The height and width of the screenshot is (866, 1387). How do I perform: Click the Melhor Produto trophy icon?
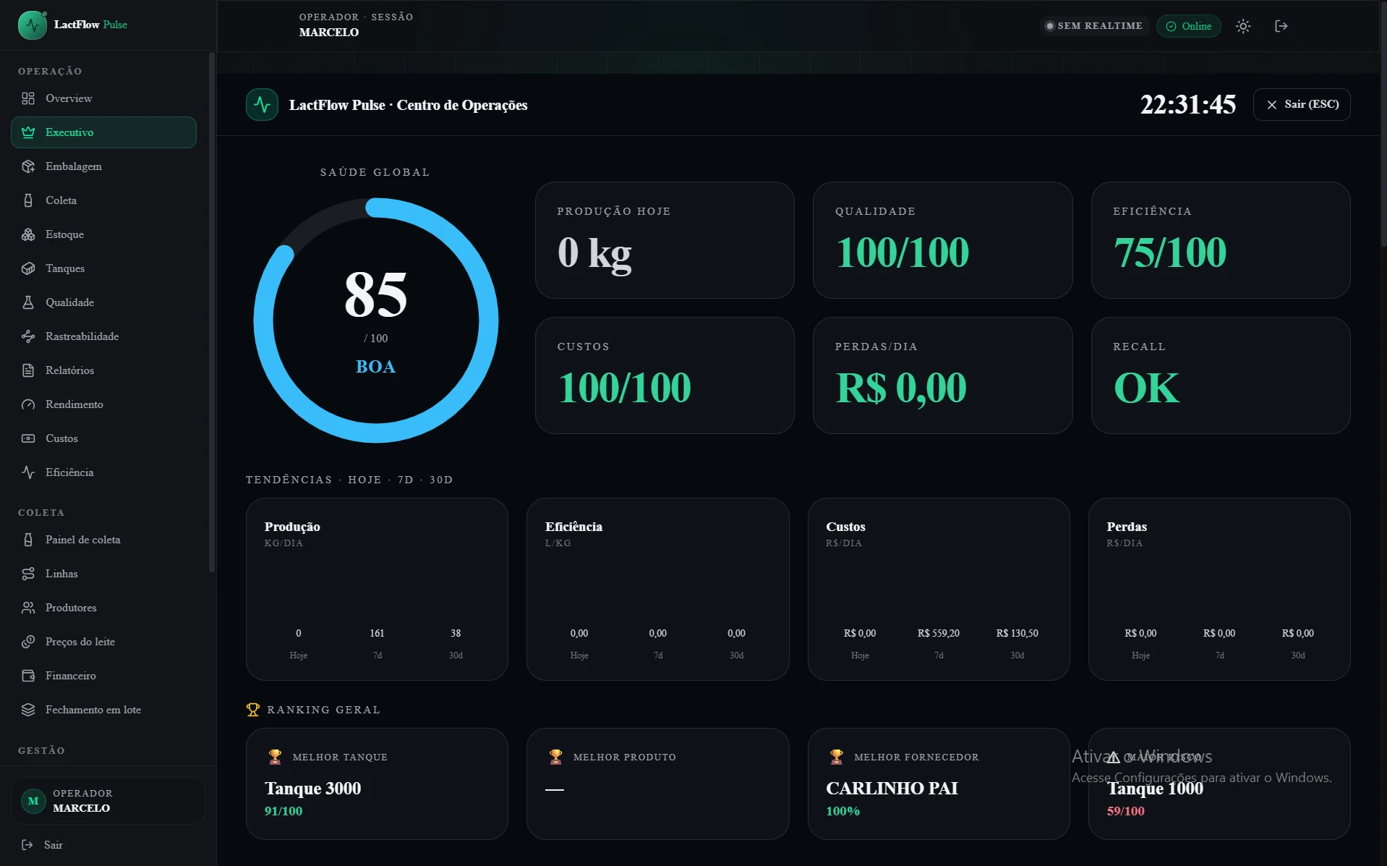tap(555, 757)
